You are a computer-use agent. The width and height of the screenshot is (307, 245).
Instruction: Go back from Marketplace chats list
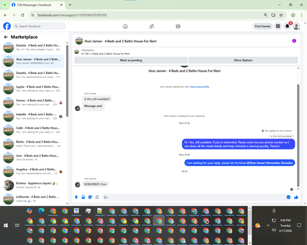coord(6,37)
